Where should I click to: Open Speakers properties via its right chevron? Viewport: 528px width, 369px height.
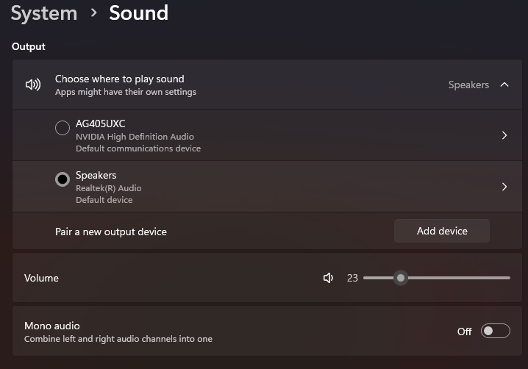point(504,187)
